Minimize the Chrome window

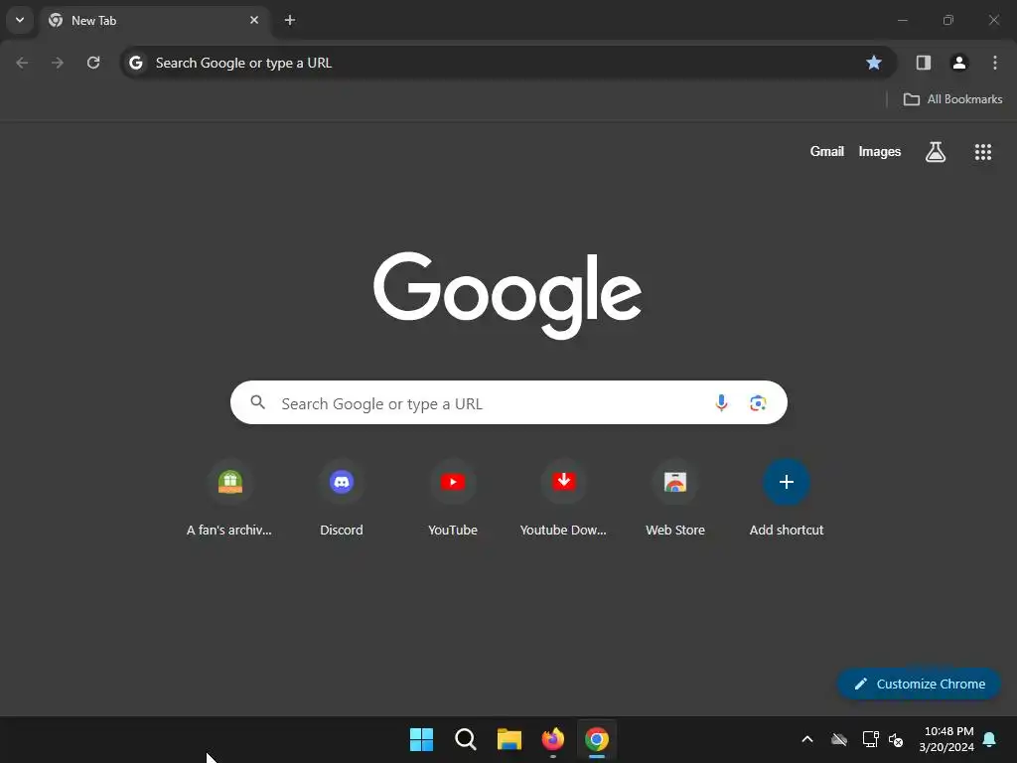click(x=902, y=20)
